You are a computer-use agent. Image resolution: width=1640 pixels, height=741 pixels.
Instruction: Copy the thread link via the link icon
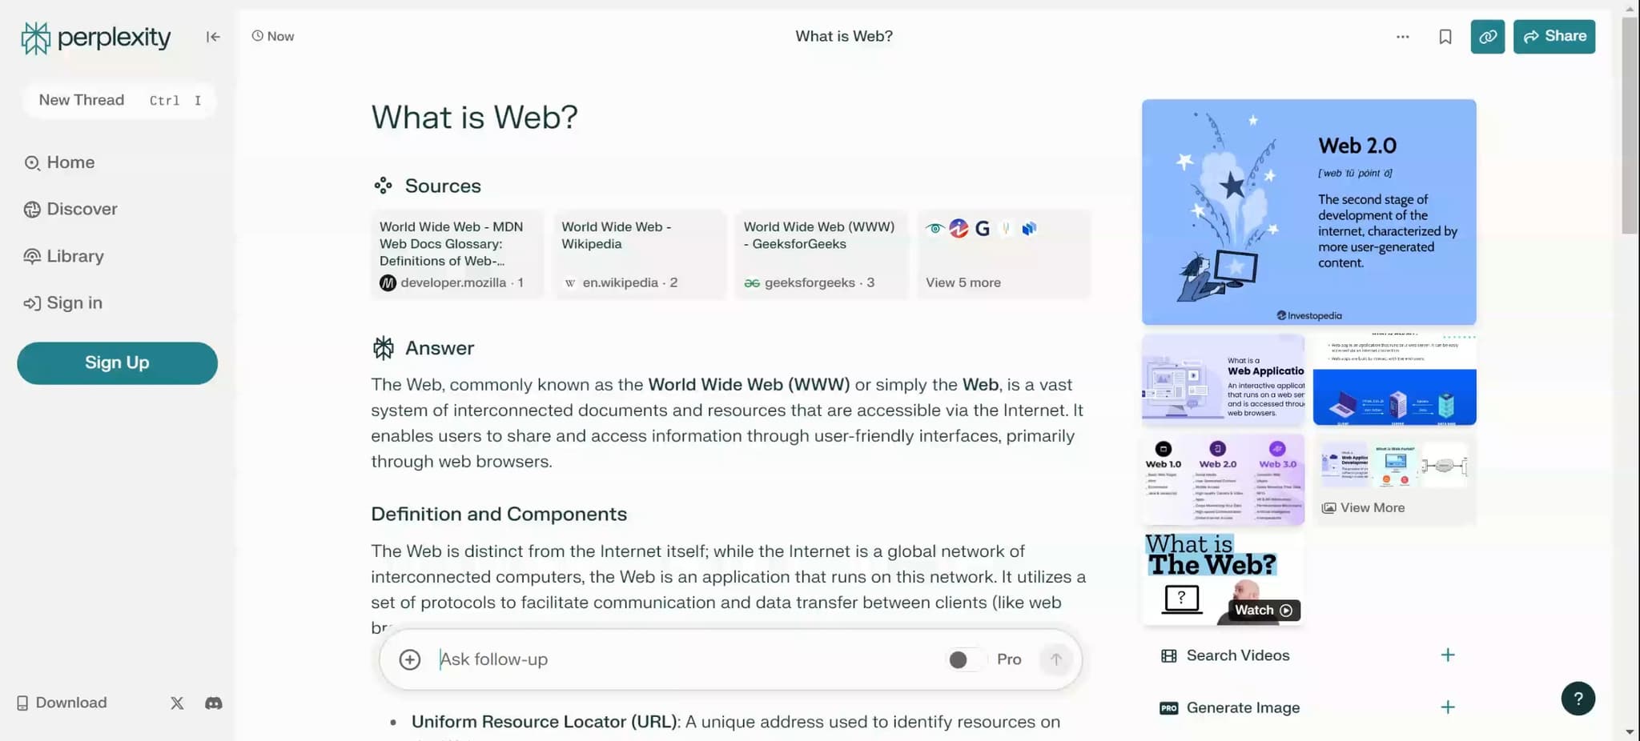tap(1487, 36)
